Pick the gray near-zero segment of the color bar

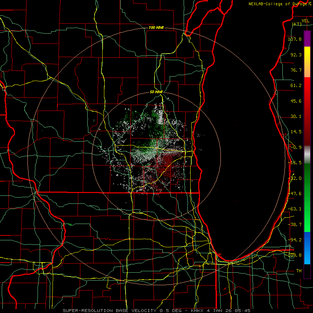click(307, 155)
